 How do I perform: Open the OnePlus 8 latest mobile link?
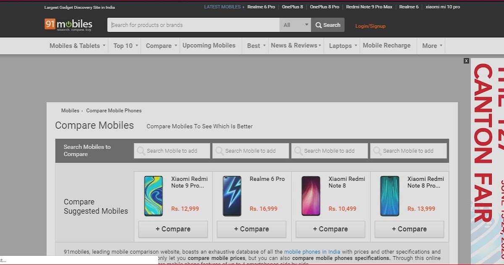[x=292, y=7]
